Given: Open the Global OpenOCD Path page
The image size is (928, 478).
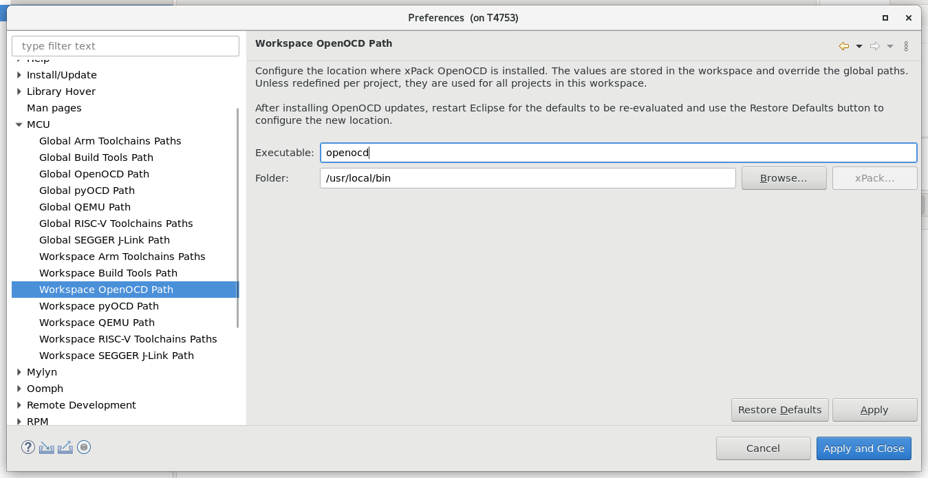Looking at the screenshot, I should coord(94,174).
